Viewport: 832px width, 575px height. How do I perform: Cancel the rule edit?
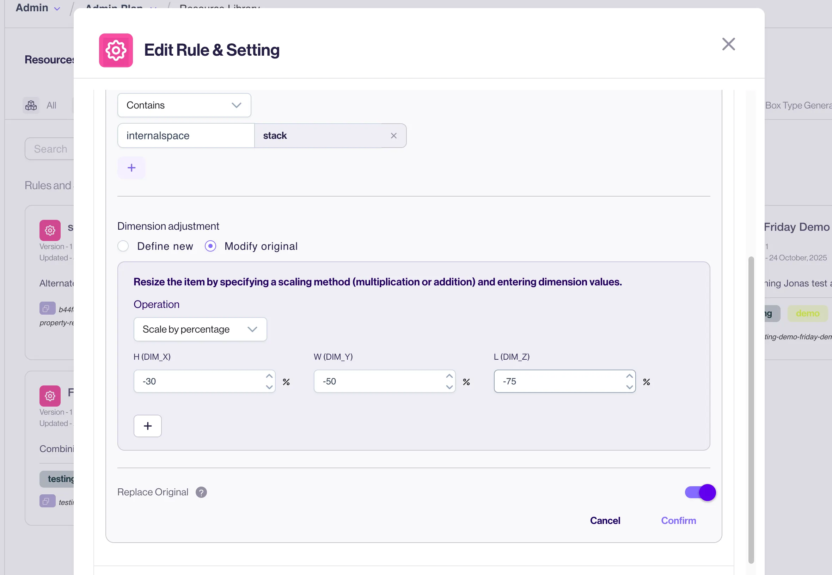click(605, 521)
